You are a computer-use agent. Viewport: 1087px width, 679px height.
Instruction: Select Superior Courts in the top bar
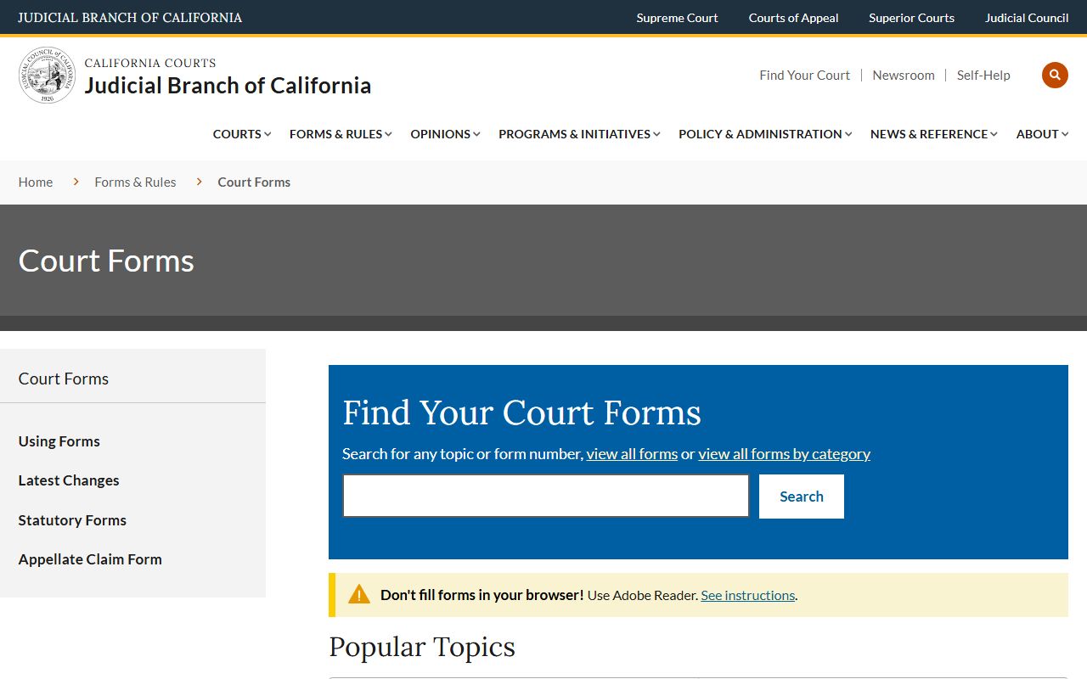pyautogui.click(x=911, y=18)
